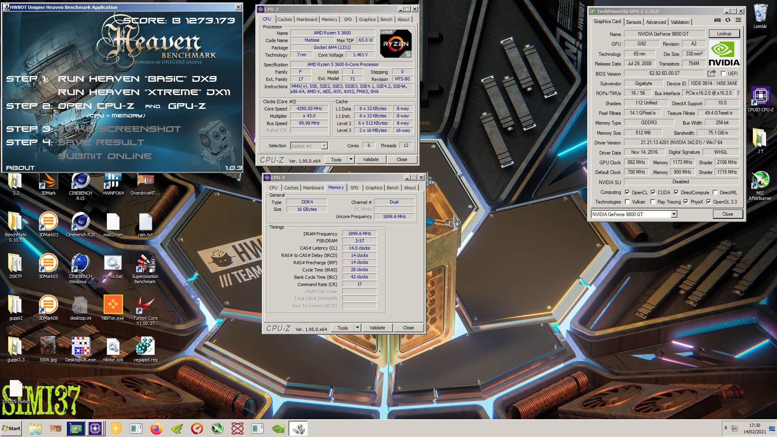Open the DesktopOK.exe icon
Image resolution: width=777 pixels, height=437 pixels.
[x=81, y=349]
